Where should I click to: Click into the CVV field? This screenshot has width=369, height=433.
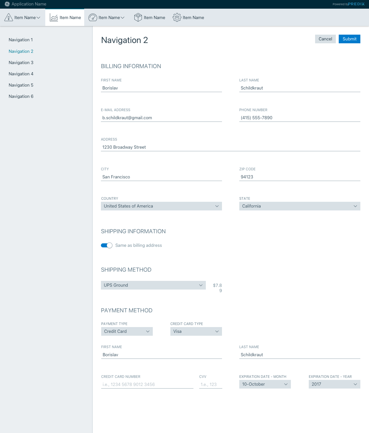point(210,385)
